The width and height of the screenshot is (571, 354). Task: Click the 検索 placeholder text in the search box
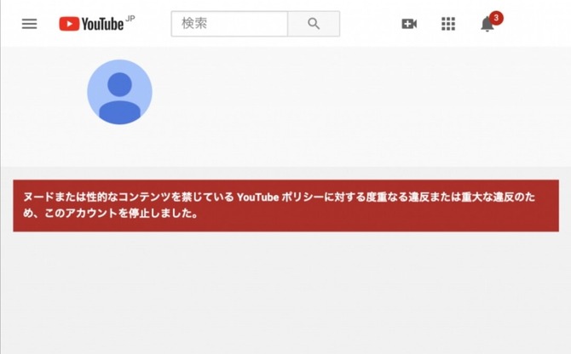click(194, 23)
